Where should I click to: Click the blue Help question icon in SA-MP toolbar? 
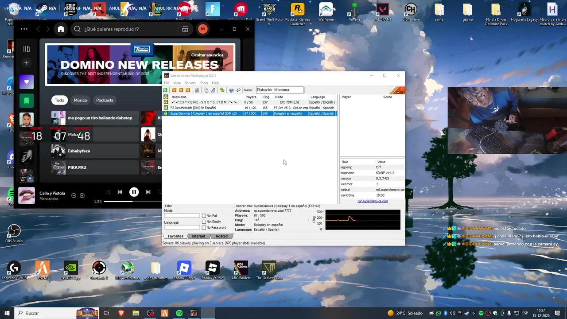pyautogui.click(x=231, y=90)
